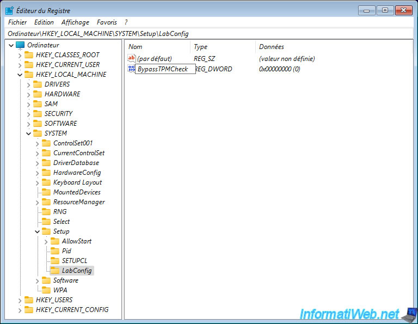Viewport: 418px width, 324px height.
Task: Click the HKEY_CURRENT_USER folder icon
Action: pyautogui.click(x=28, y=65)
